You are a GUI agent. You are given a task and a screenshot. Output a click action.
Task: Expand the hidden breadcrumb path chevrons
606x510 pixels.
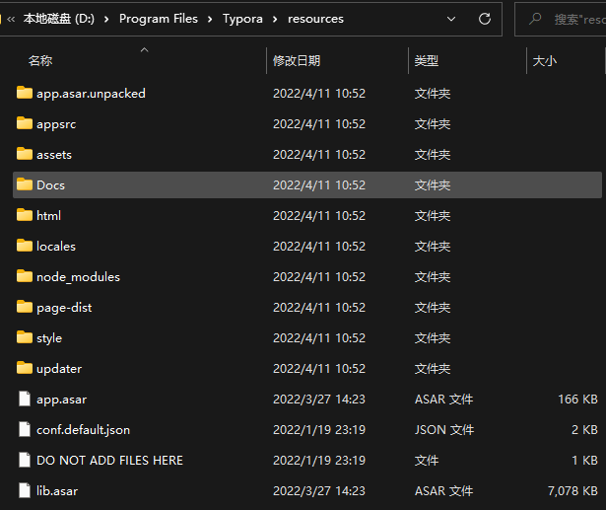click(x=11, y=19)
